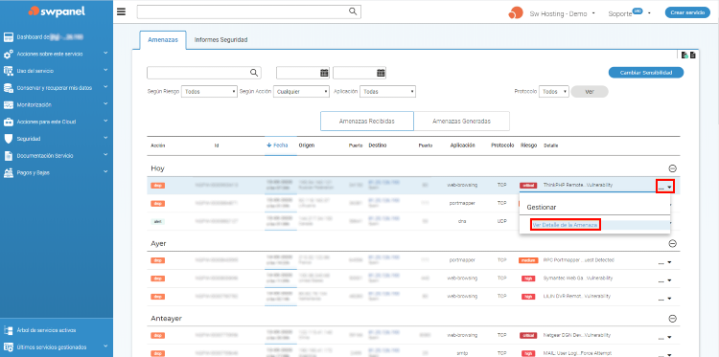Click the second export document icon

[692, 55]
